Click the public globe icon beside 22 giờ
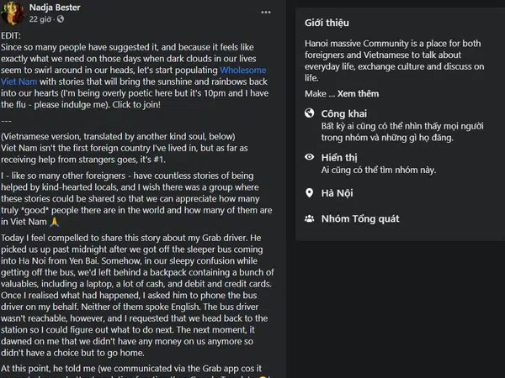 click(x=61, y=19)
